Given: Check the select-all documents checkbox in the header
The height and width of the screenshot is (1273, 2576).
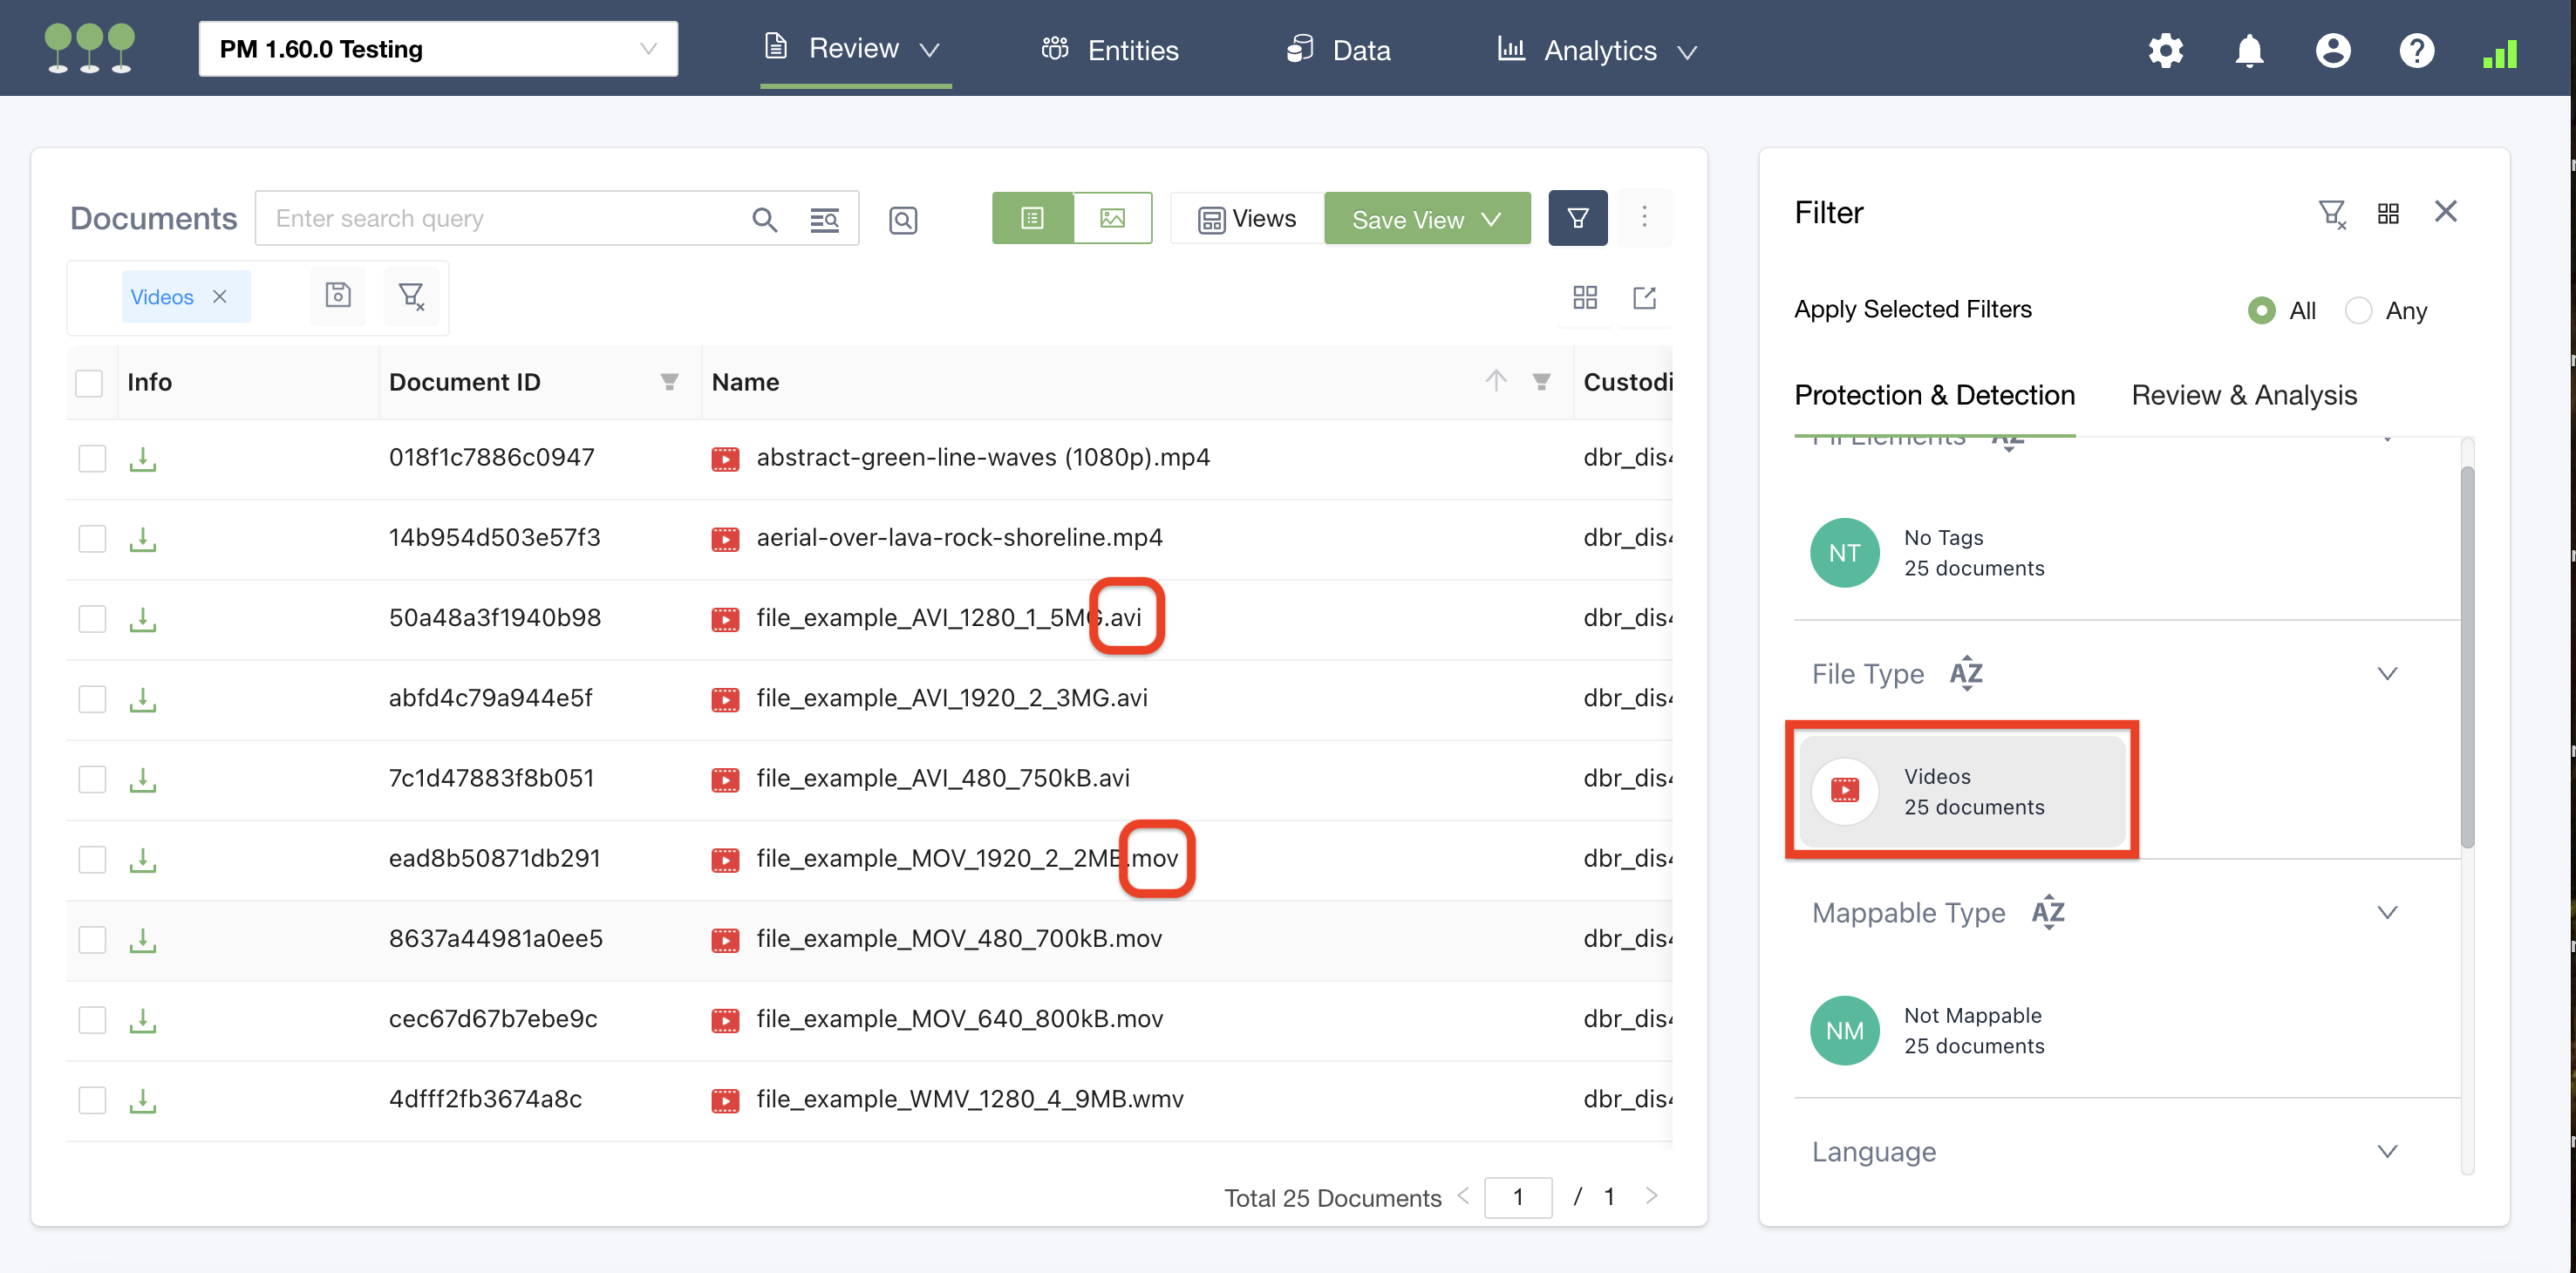Looking at the screenshot, I should pos(89,383).
